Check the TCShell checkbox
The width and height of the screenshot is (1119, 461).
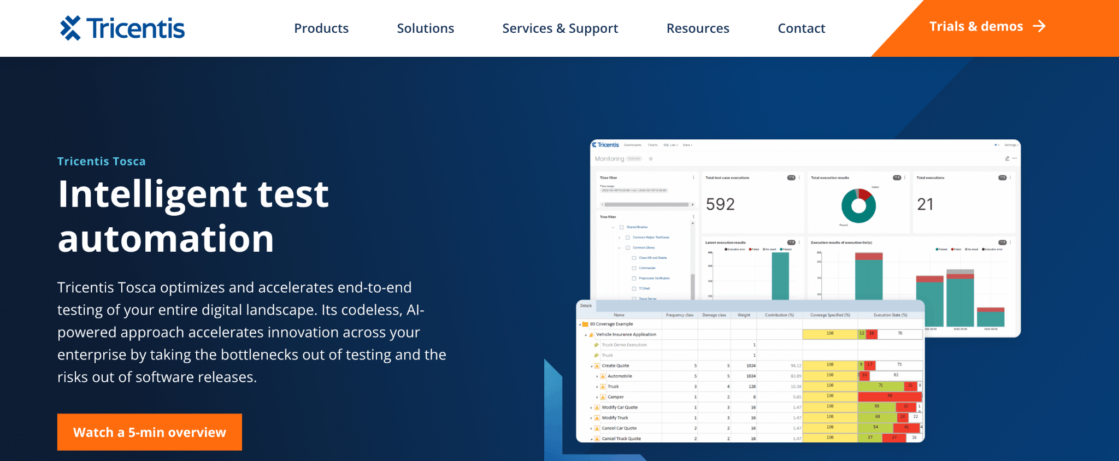coord(634,288)
